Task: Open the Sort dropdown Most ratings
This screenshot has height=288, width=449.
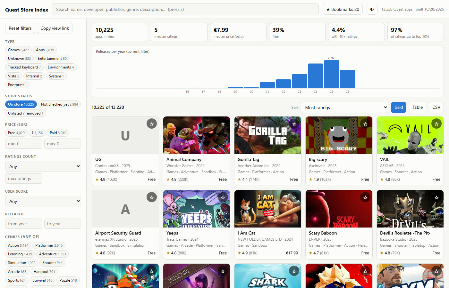Action: [x=345, y=108]
